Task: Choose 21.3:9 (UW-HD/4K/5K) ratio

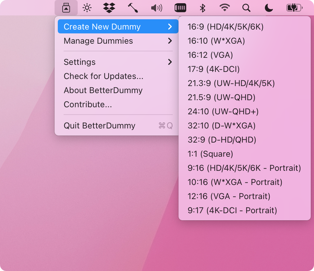Action: point(244,83)
